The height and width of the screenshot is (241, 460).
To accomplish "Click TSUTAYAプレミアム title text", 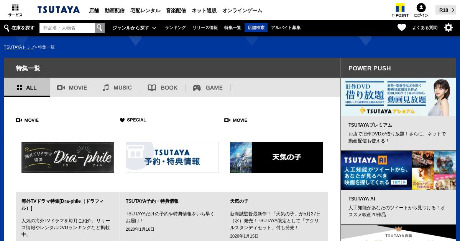I will pyautogui.click(x=370, y=125).
